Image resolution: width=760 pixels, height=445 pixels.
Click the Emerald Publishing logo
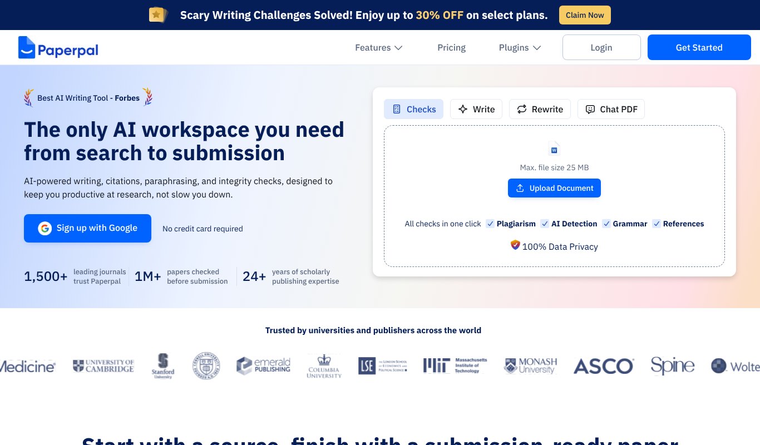263,365
